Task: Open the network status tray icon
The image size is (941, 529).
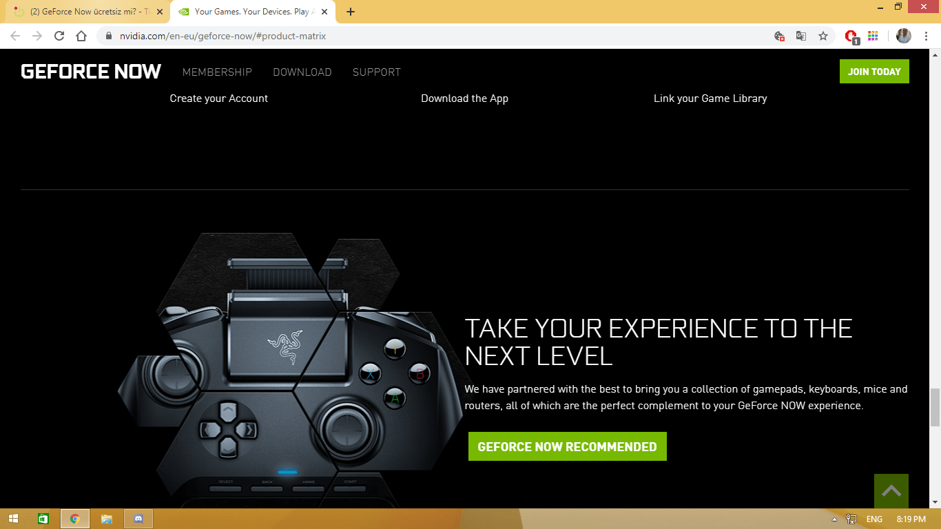Action: tap(851, 519)
